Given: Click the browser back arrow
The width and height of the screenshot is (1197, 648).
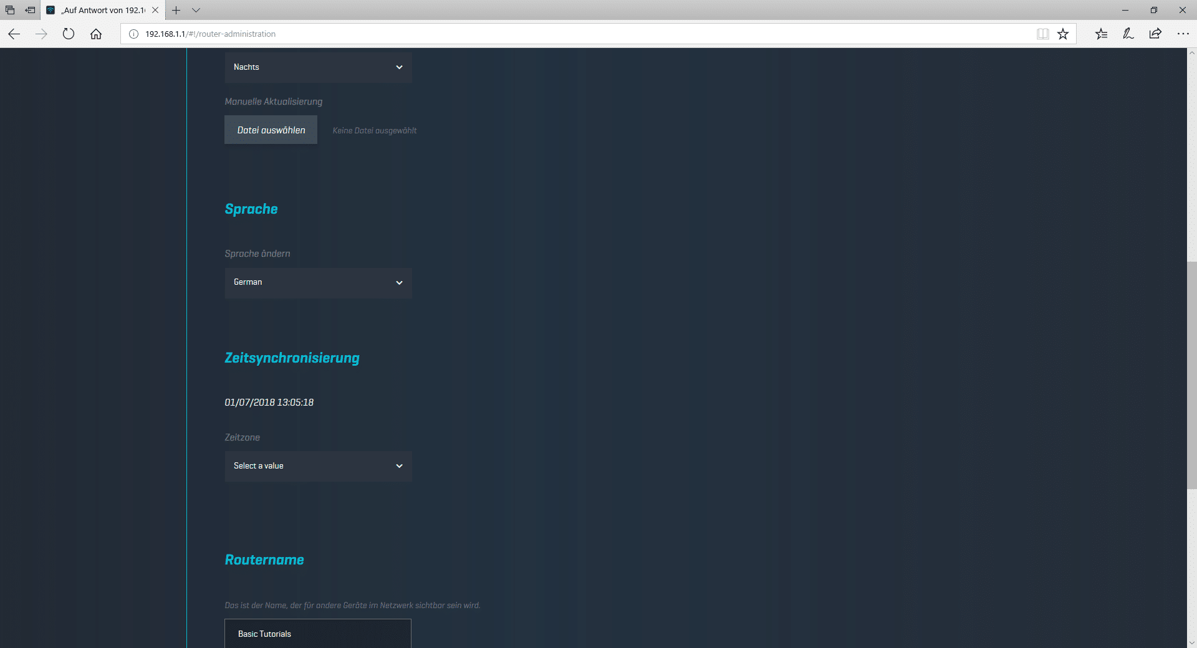Looking at the screenshot, I should 14,34.
